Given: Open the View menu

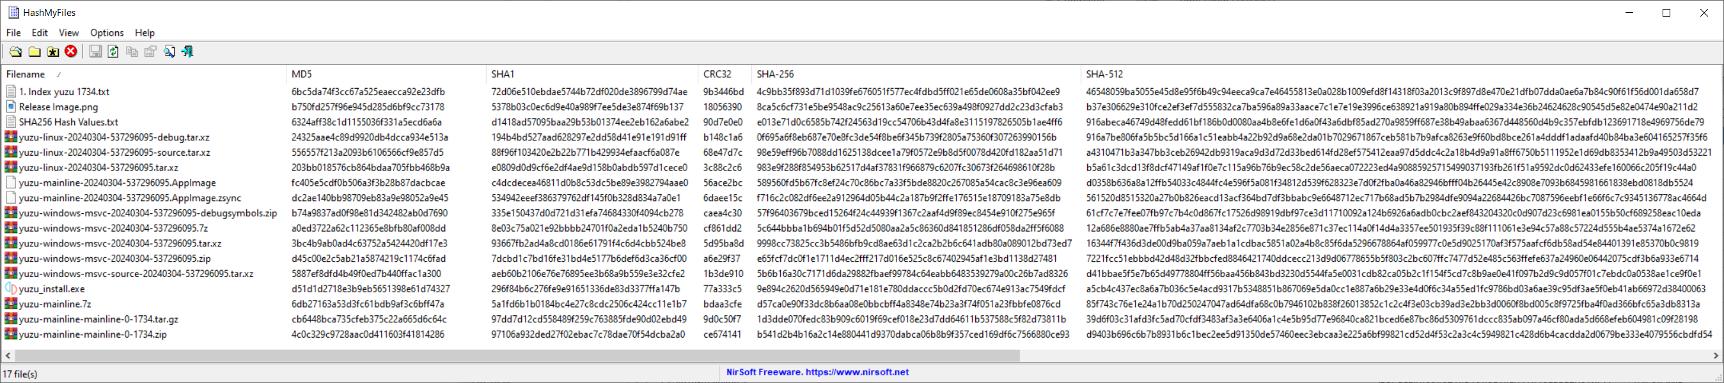Looking at the screenshot, I should click(x=69, y=33).
